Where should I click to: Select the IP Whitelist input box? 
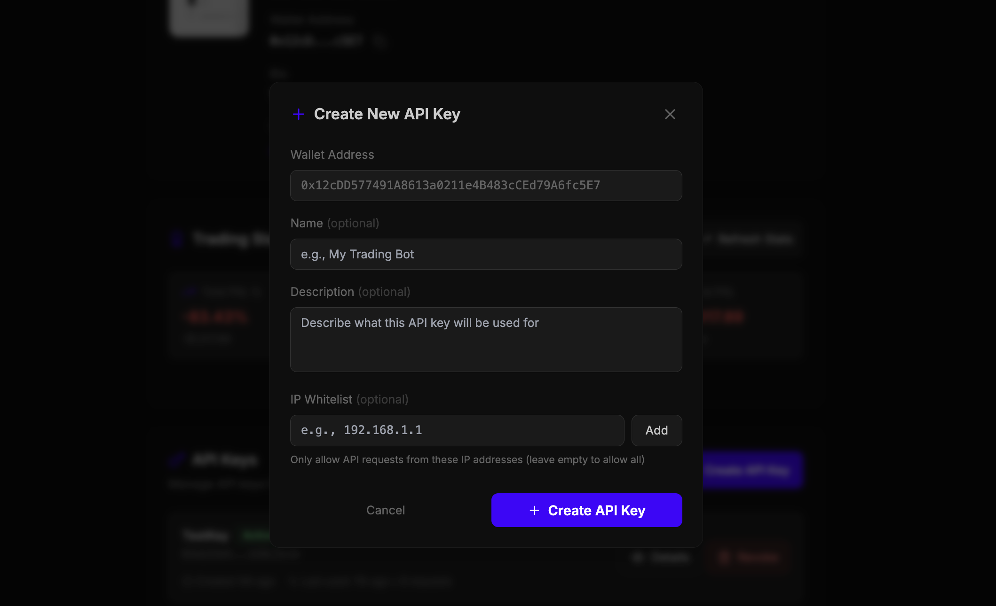[457, 430]
